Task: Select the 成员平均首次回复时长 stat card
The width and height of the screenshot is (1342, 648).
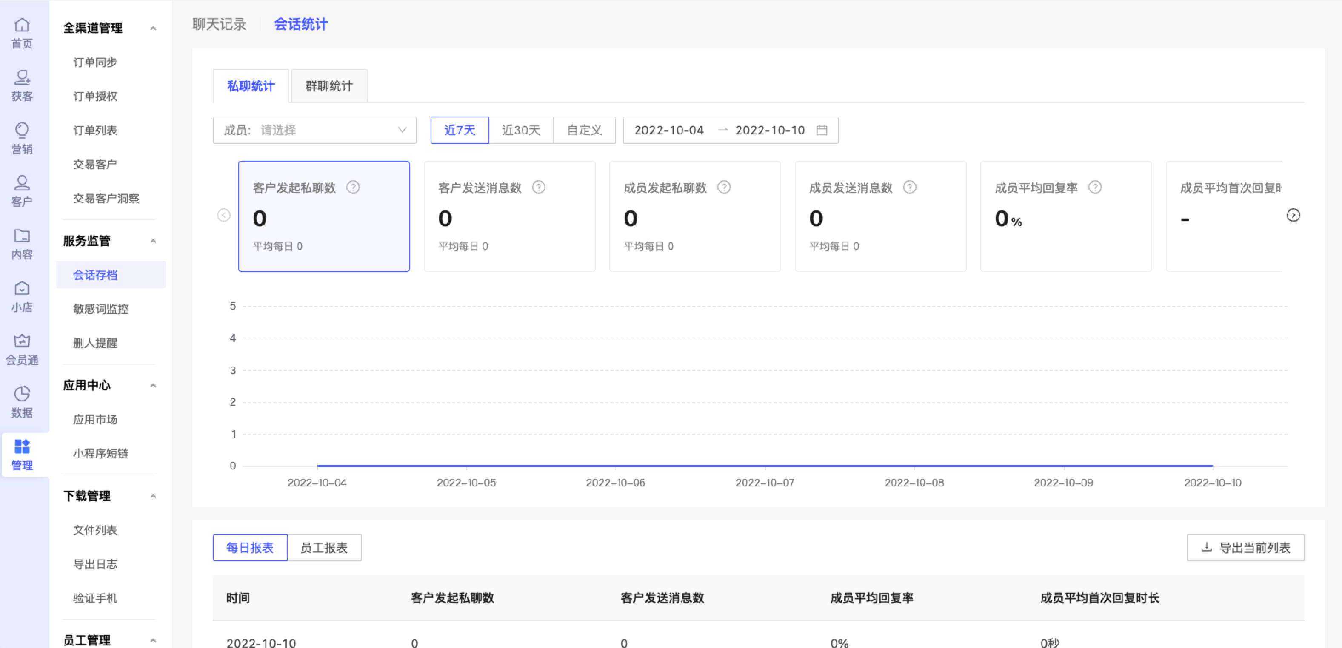Action: tap(1224, 216)
